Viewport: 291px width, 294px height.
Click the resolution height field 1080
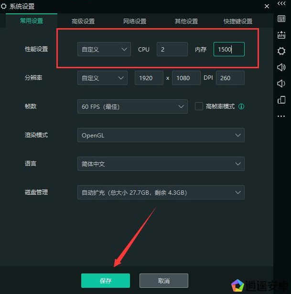point(186,78)
